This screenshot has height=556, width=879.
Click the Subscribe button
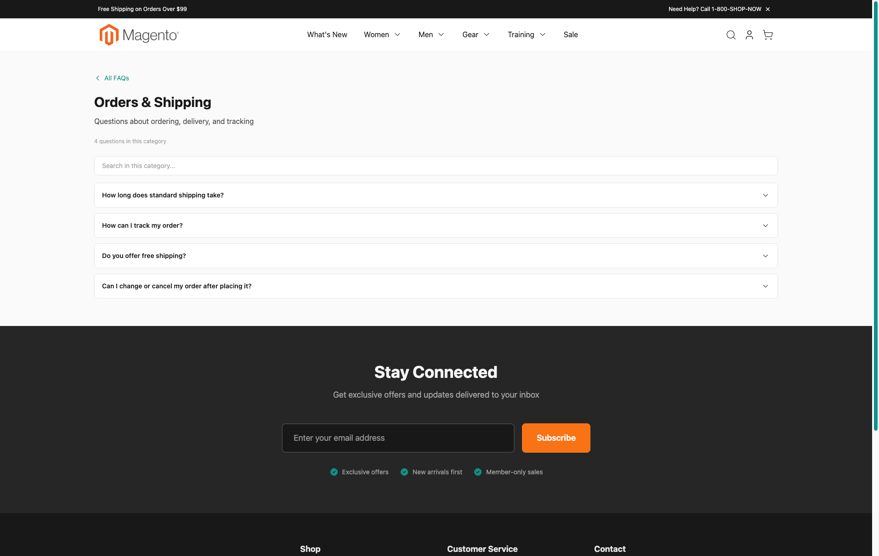[556, 438]
